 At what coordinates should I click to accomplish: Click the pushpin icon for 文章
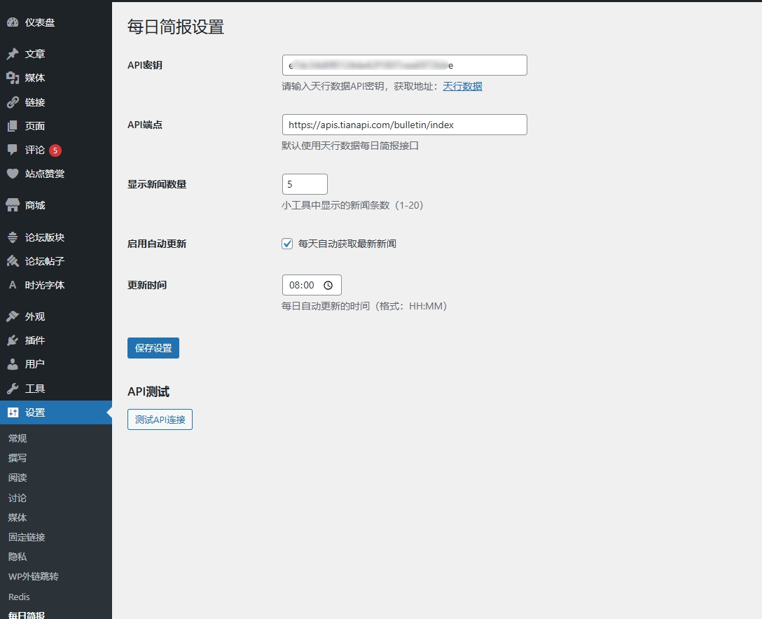pos(13,54)
